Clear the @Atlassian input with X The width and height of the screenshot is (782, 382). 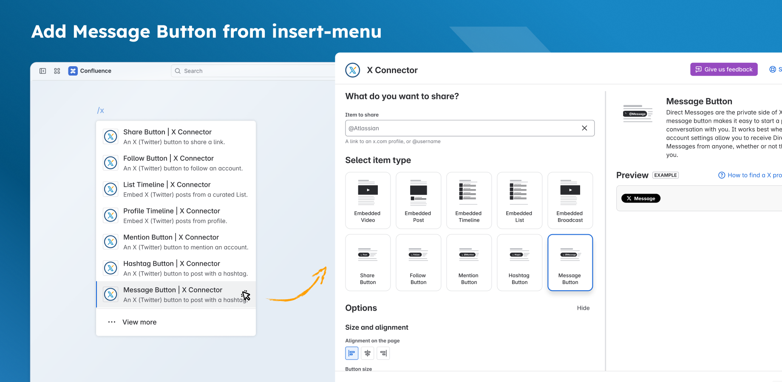click(x=584, y=128)
